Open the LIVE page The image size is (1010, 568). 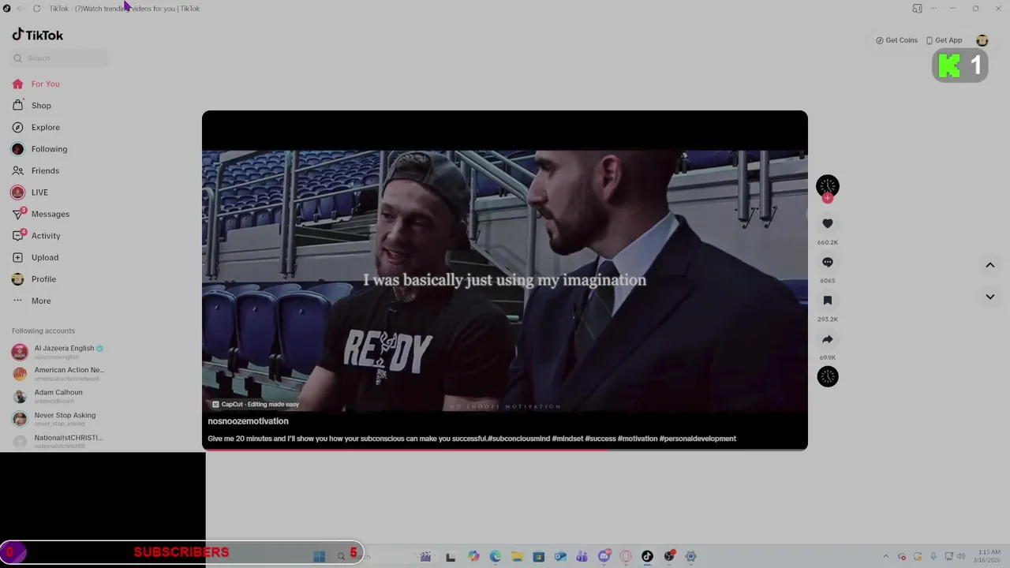click(39, 192)
